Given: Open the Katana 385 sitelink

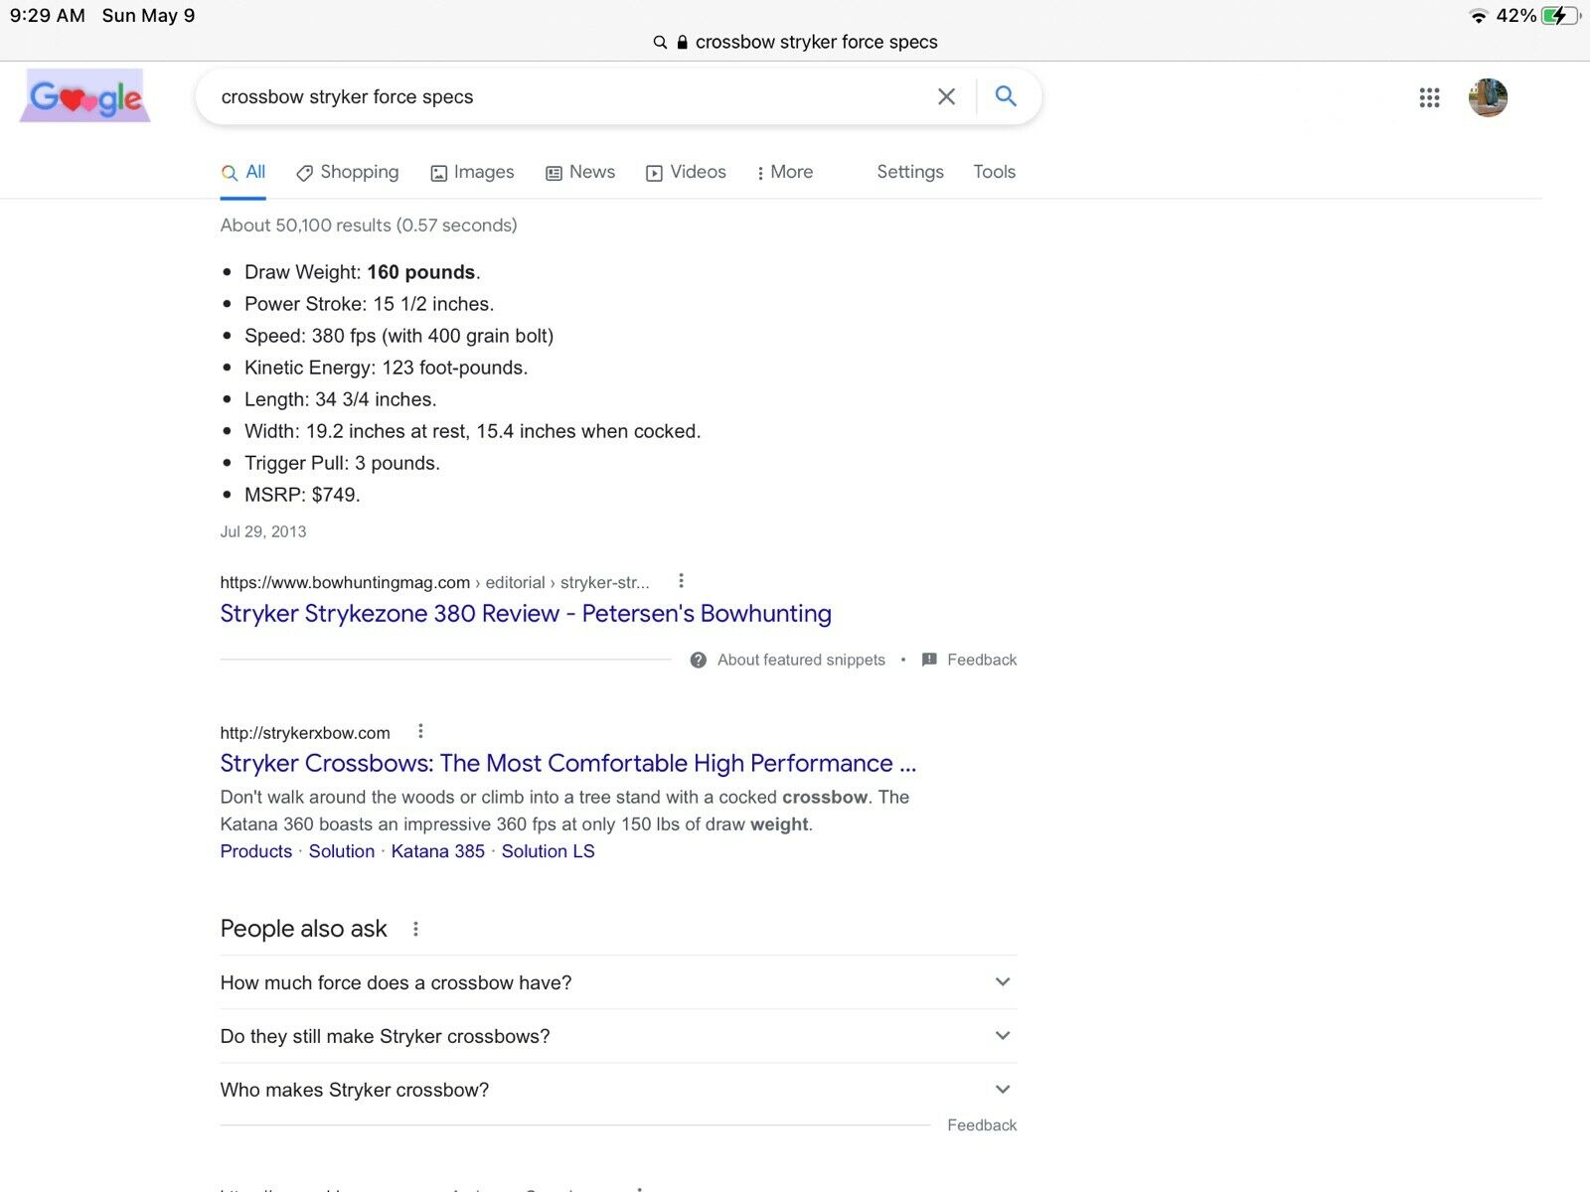Looking at the screenshot, I should pos(438,851).
